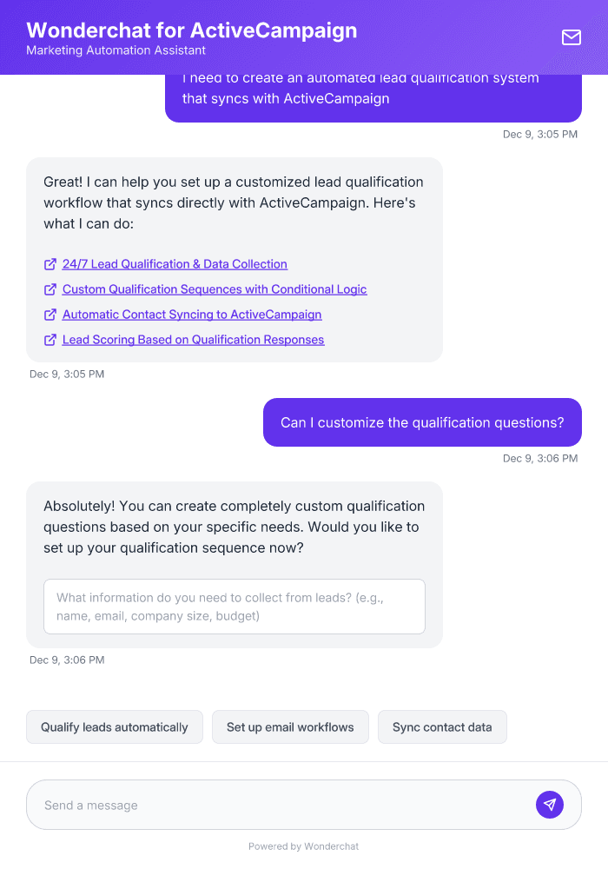
Task: Click inside the Send a message box
Action: pyautogui.click(x=261, y=804)
